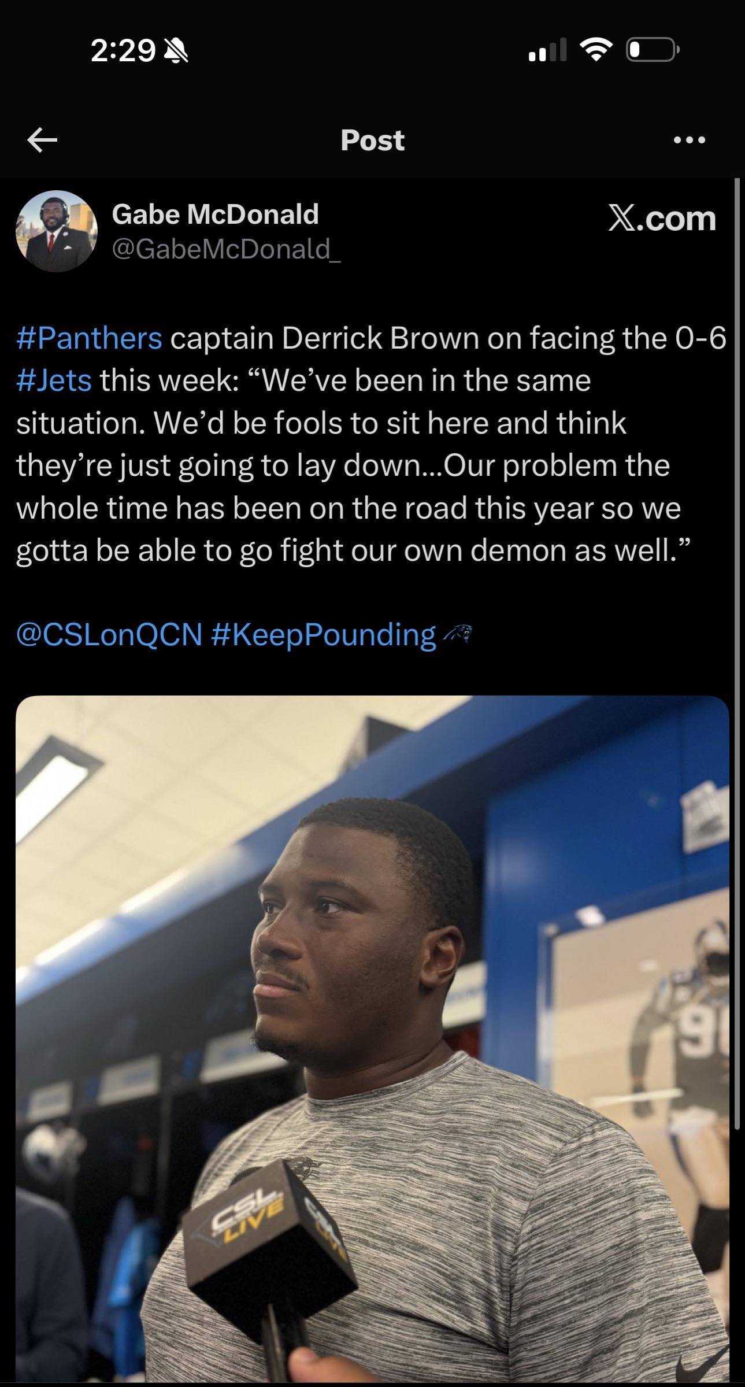Tap the battery indicator in status bar
The height and width of the screenshot is (1387, 745).
coord(653,51)
